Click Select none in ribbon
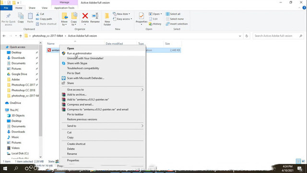 click(175, 19)
